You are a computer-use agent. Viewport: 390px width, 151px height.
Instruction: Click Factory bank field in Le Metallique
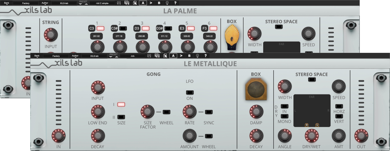click(56, 56)
